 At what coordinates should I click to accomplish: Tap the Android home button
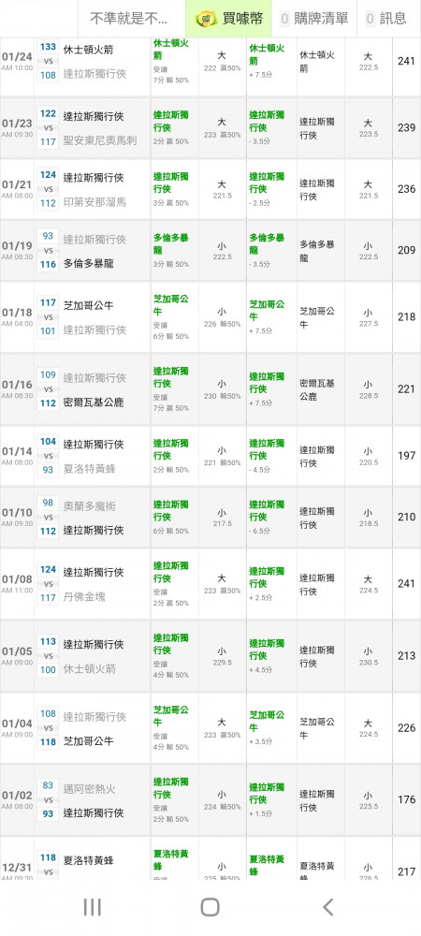pyautogui.click(x=210, y=907)
